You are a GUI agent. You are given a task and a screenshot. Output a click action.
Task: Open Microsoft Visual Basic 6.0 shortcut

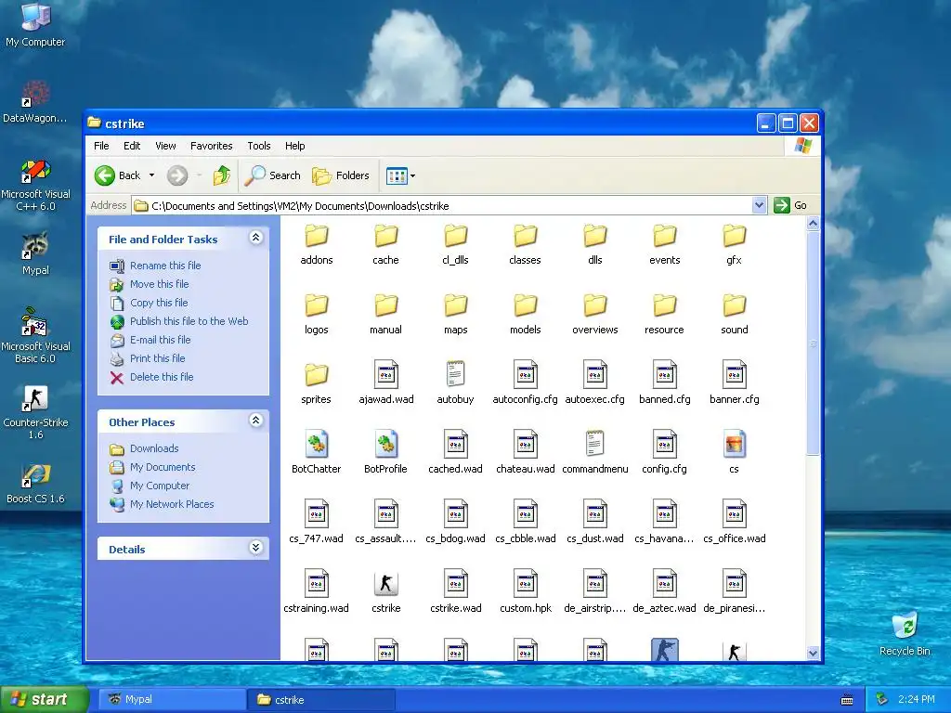pyautogui.click(x=35, y=335)
